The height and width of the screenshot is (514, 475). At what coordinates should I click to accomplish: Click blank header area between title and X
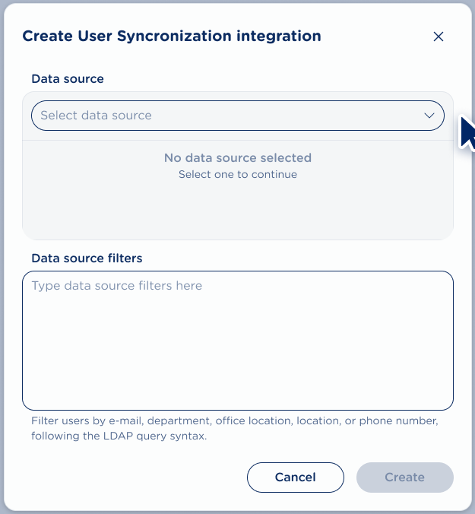tap(376, 36)
